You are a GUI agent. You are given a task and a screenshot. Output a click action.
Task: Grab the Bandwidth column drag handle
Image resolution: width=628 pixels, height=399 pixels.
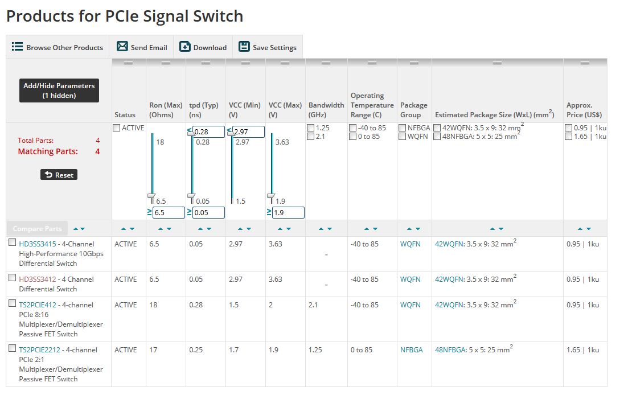tap(326, 63)
